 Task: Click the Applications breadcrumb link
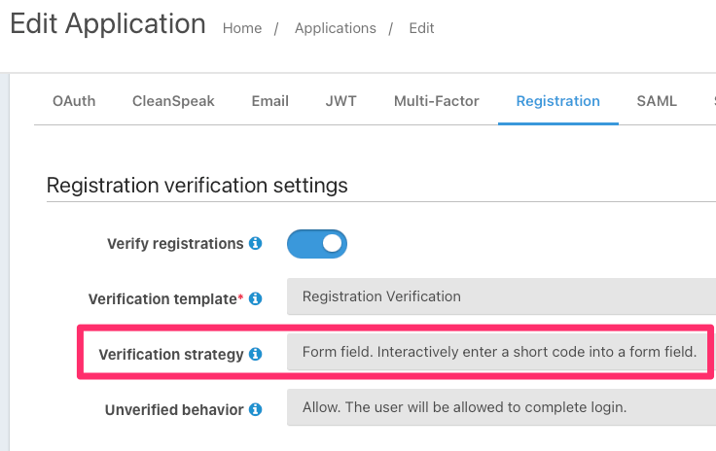336,28
